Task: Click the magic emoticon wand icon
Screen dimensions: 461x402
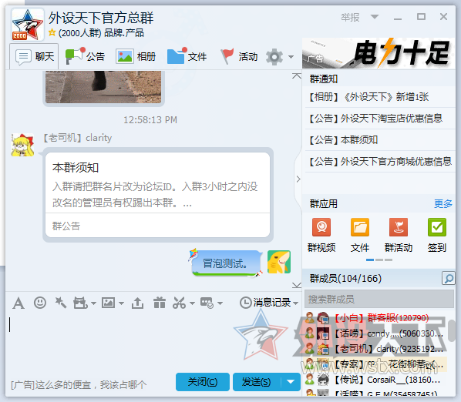Action: click(61, 303)
